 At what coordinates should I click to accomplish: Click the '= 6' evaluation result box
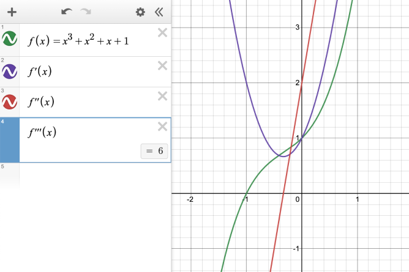pos(154,151)
